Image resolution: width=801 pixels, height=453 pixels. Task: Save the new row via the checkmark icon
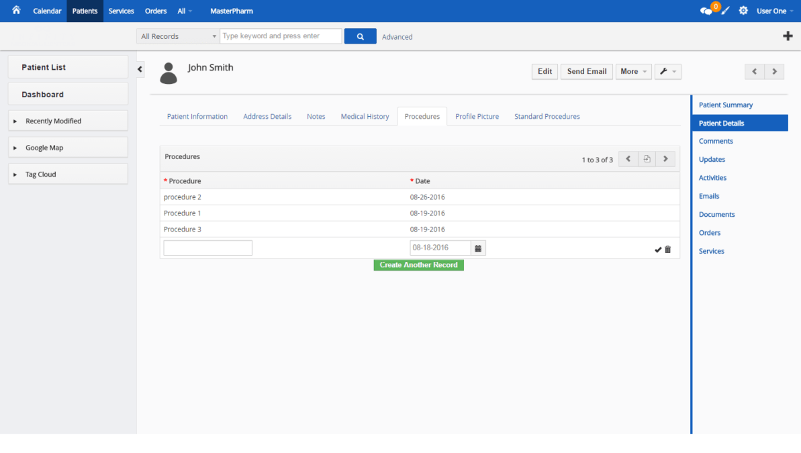click(x=658, y=249)
